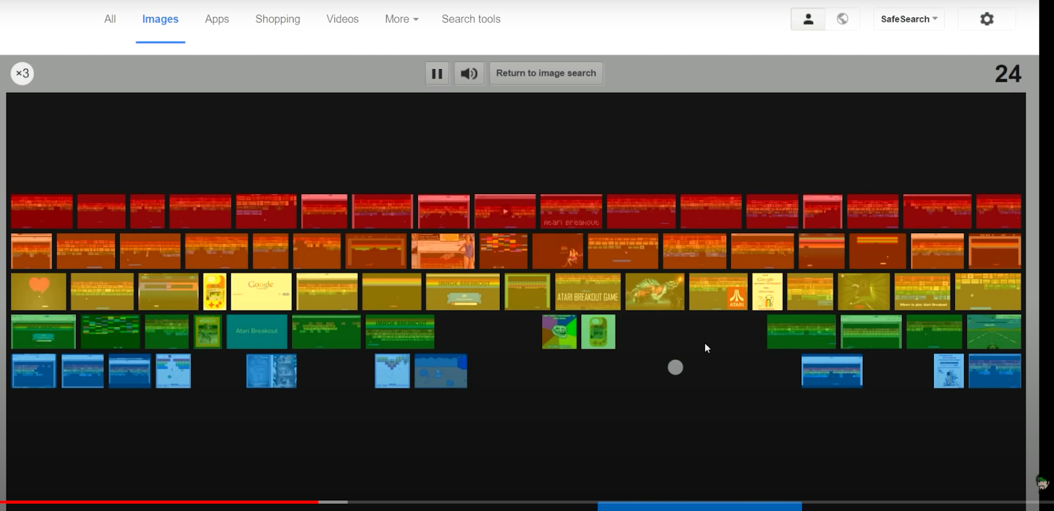The image size is (1054, 511).
Task: Switch to the Images tab
Action: tap(160, 19)
